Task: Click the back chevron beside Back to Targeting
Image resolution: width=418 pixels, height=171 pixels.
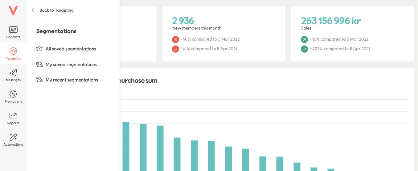Action: click(33, 10)
